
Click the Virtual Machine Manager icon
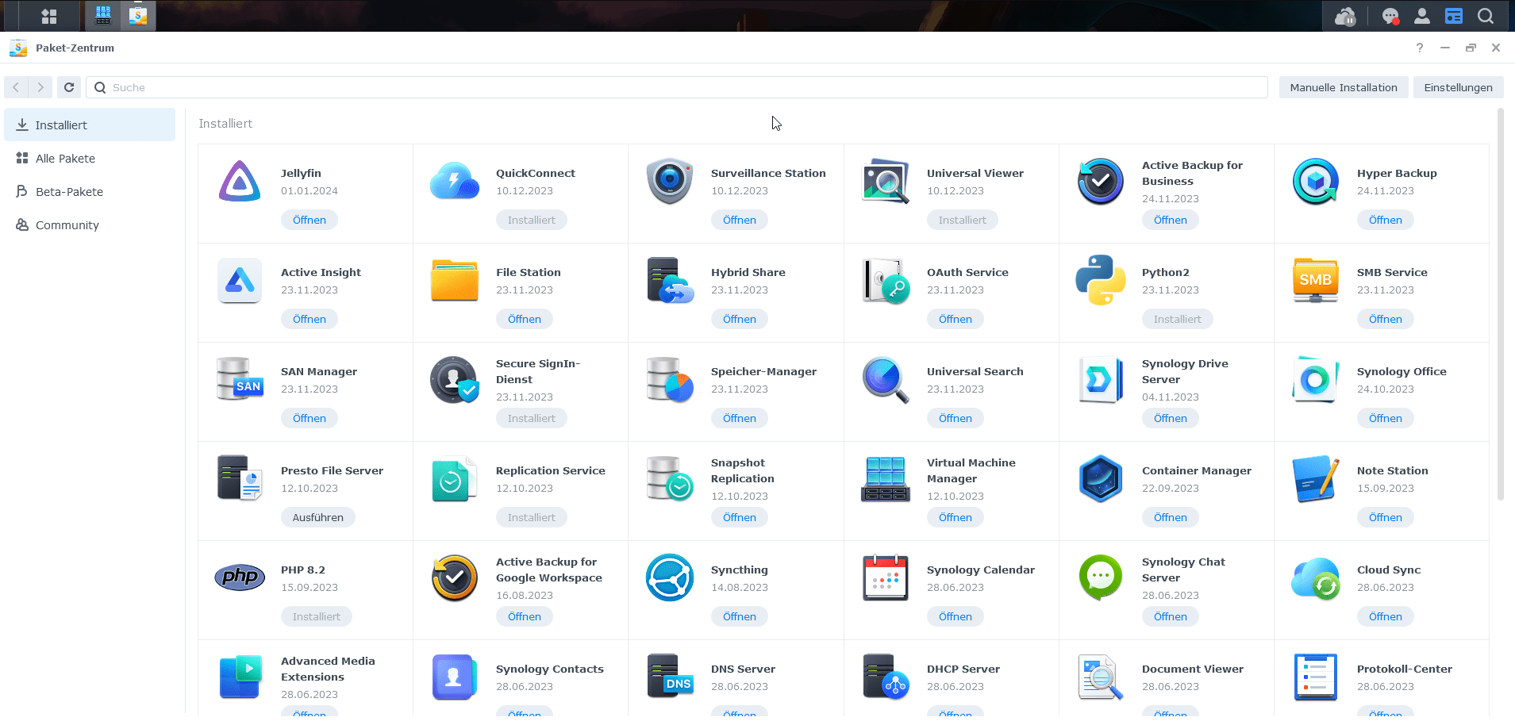(886, 478)
